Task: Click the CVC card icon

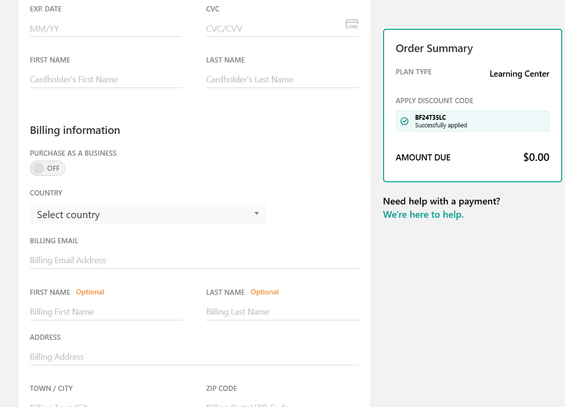Action: pos(351,24)
